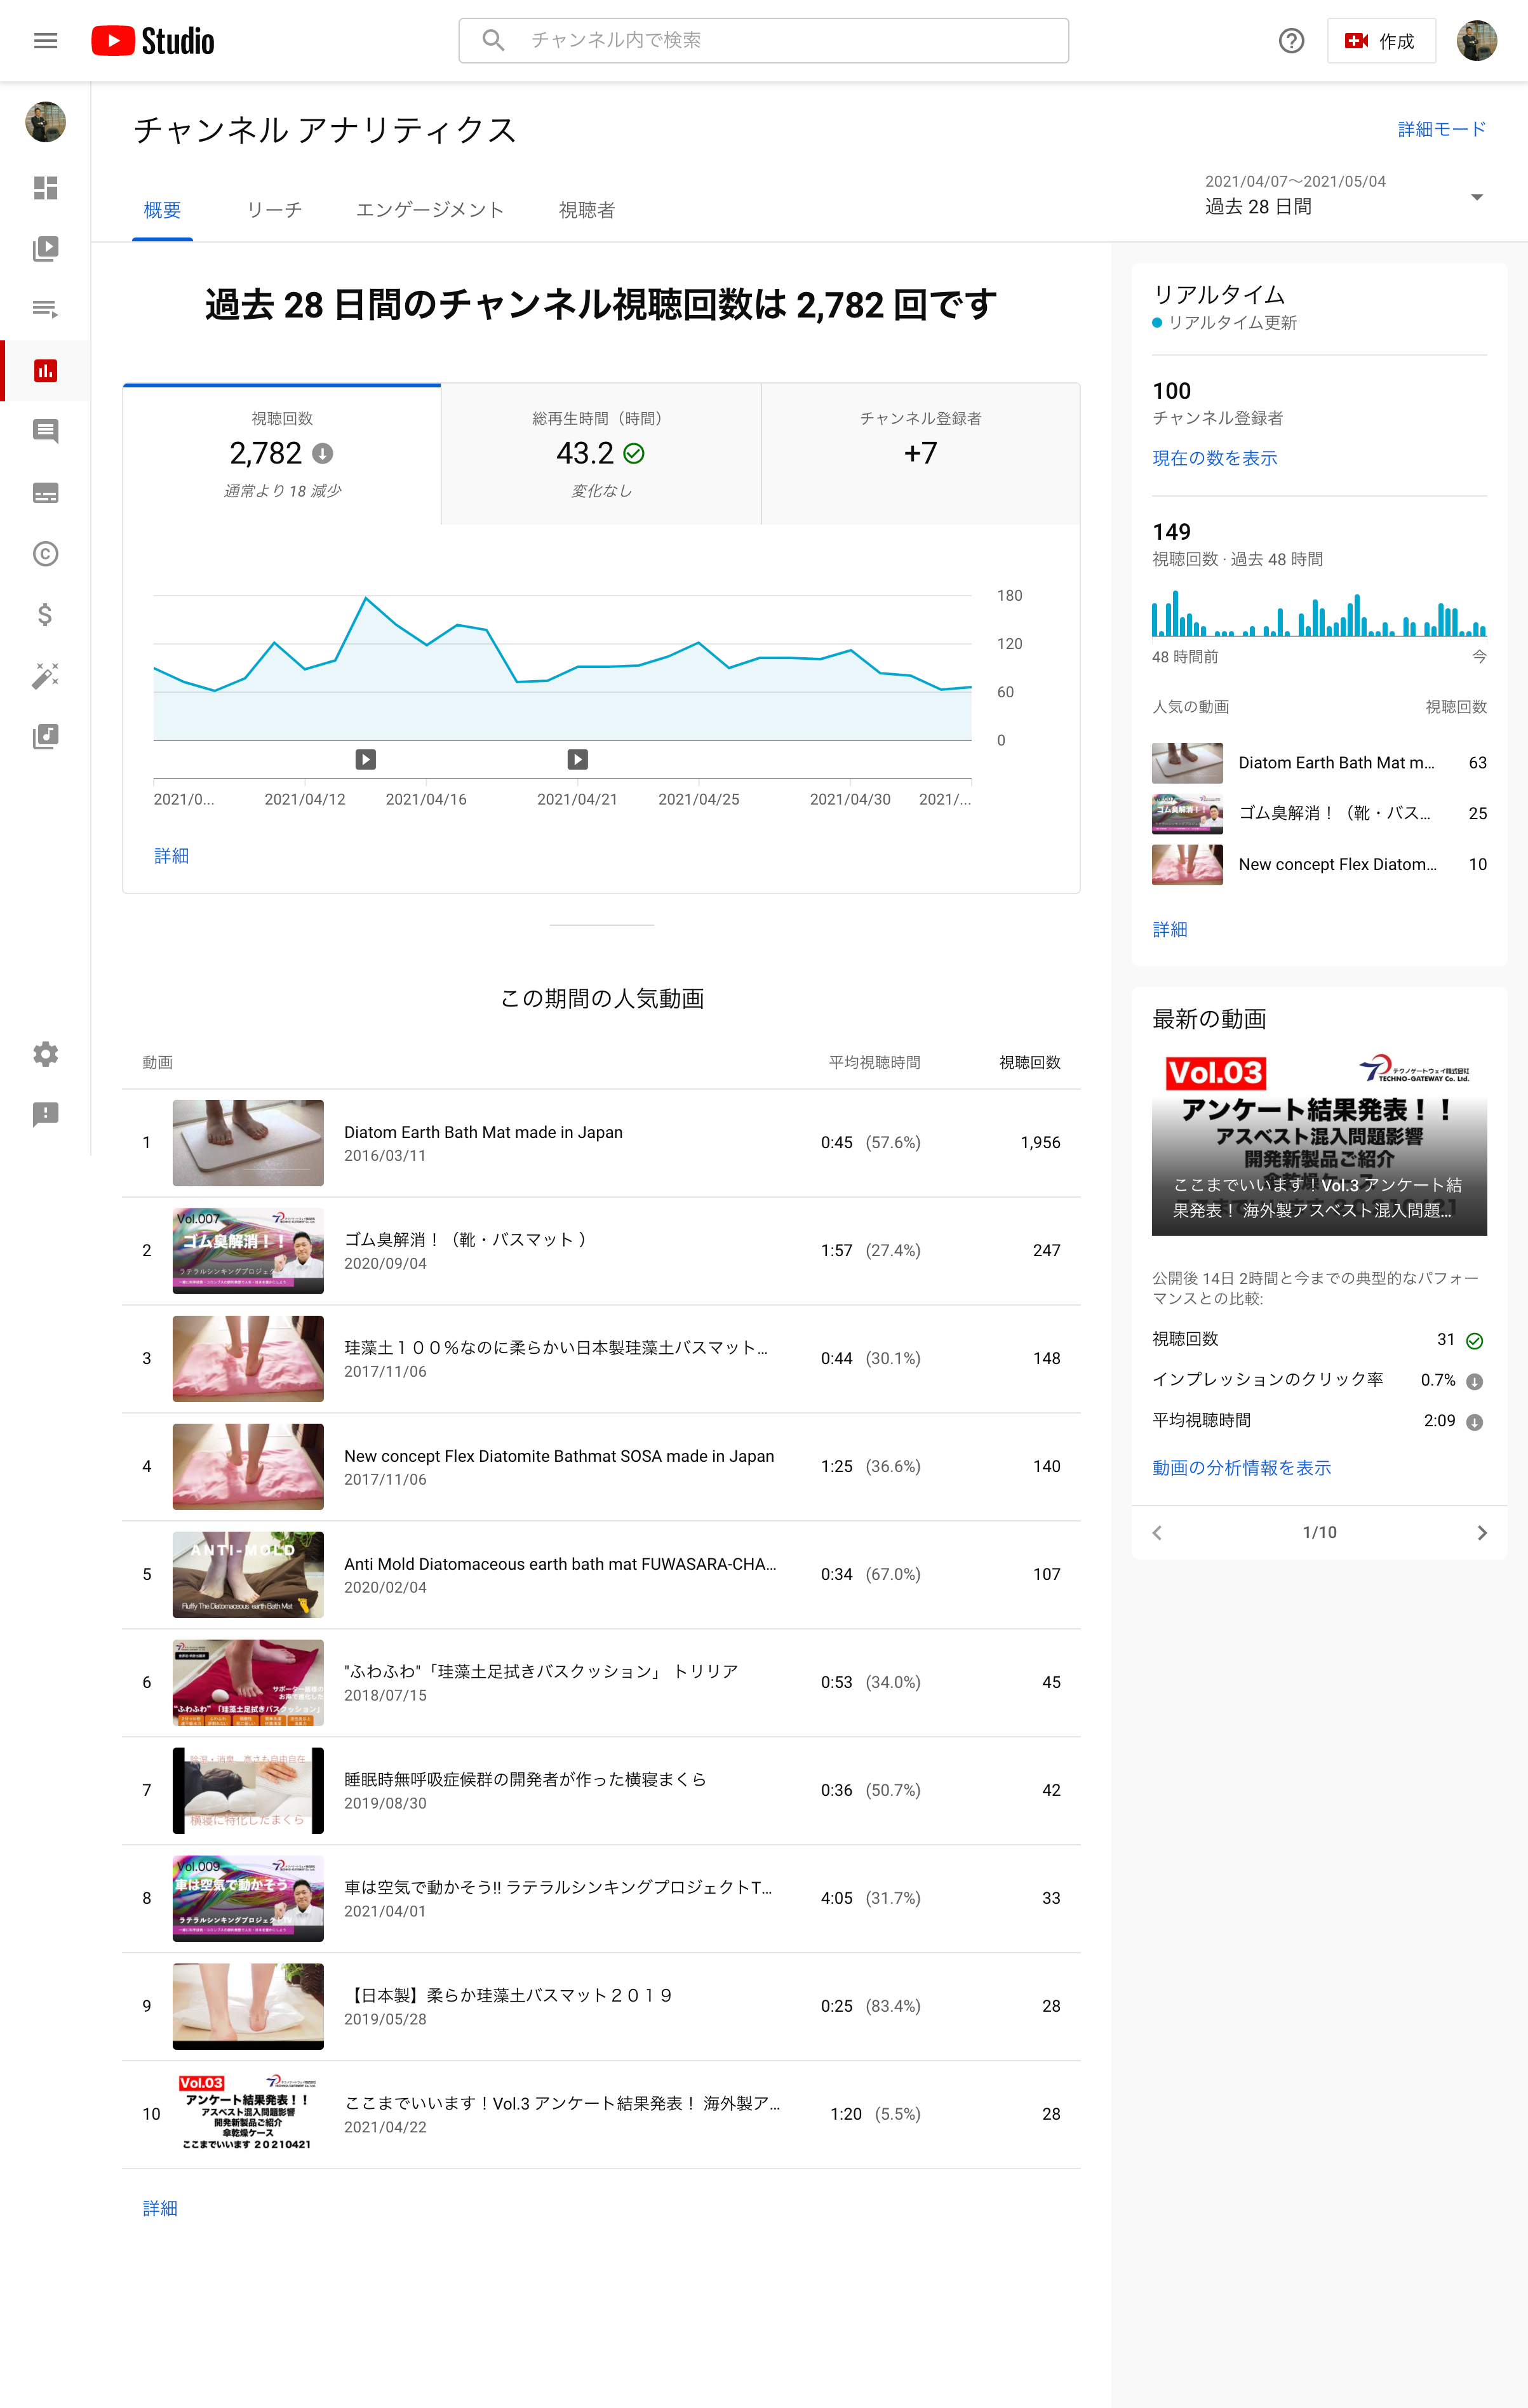Go to next latest video with right chevron
1528x2408 pixels.
point(1481,1533)
